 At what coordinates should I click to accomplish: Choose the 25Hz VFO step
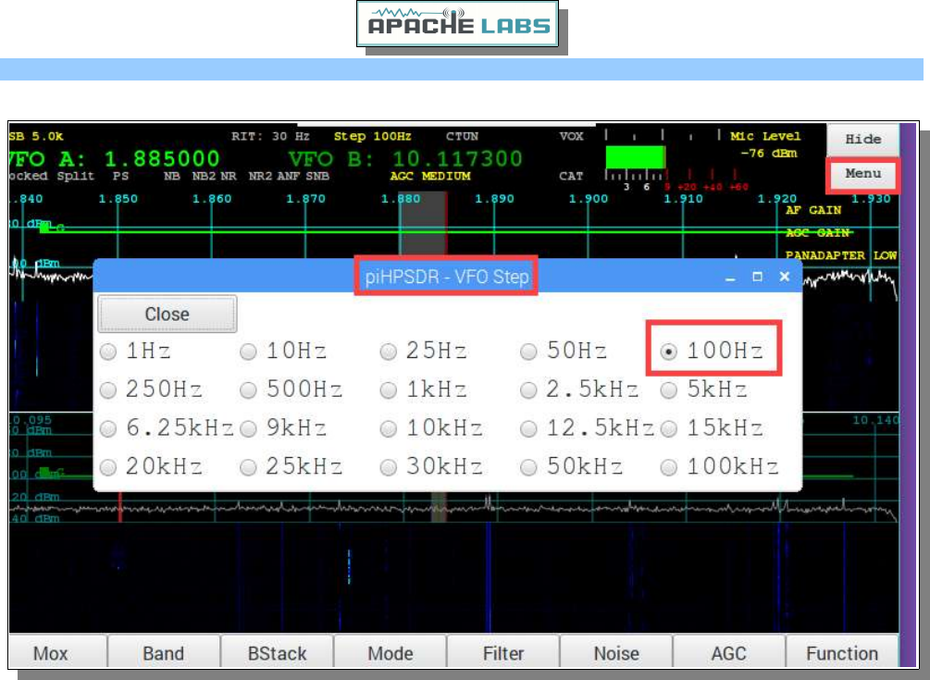coord(388,352)
